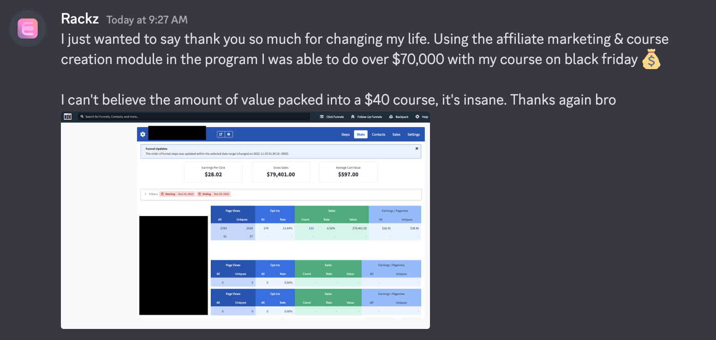This screenshot has height=340, width=716.
Task: Click the funnel search field
Action: pos(194,117)
